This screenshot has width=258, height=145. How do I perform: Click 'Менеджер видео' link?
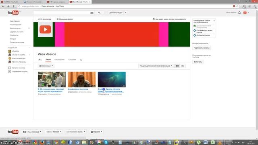point(64,19)
